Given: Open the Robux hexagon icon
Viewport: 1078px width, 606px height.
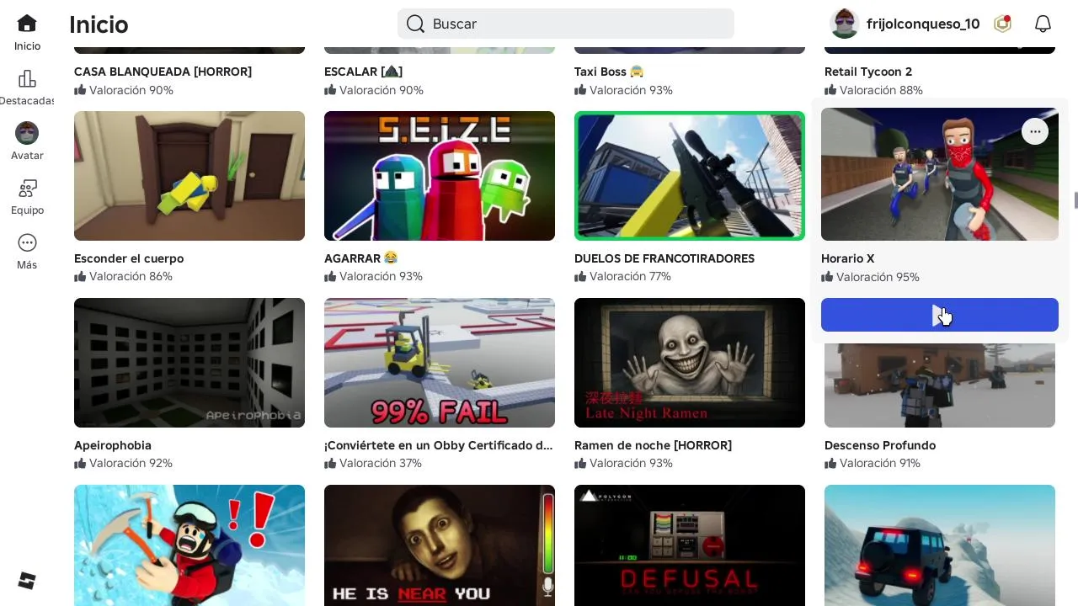Looking at the screenshot, I should click(1002, 24).
